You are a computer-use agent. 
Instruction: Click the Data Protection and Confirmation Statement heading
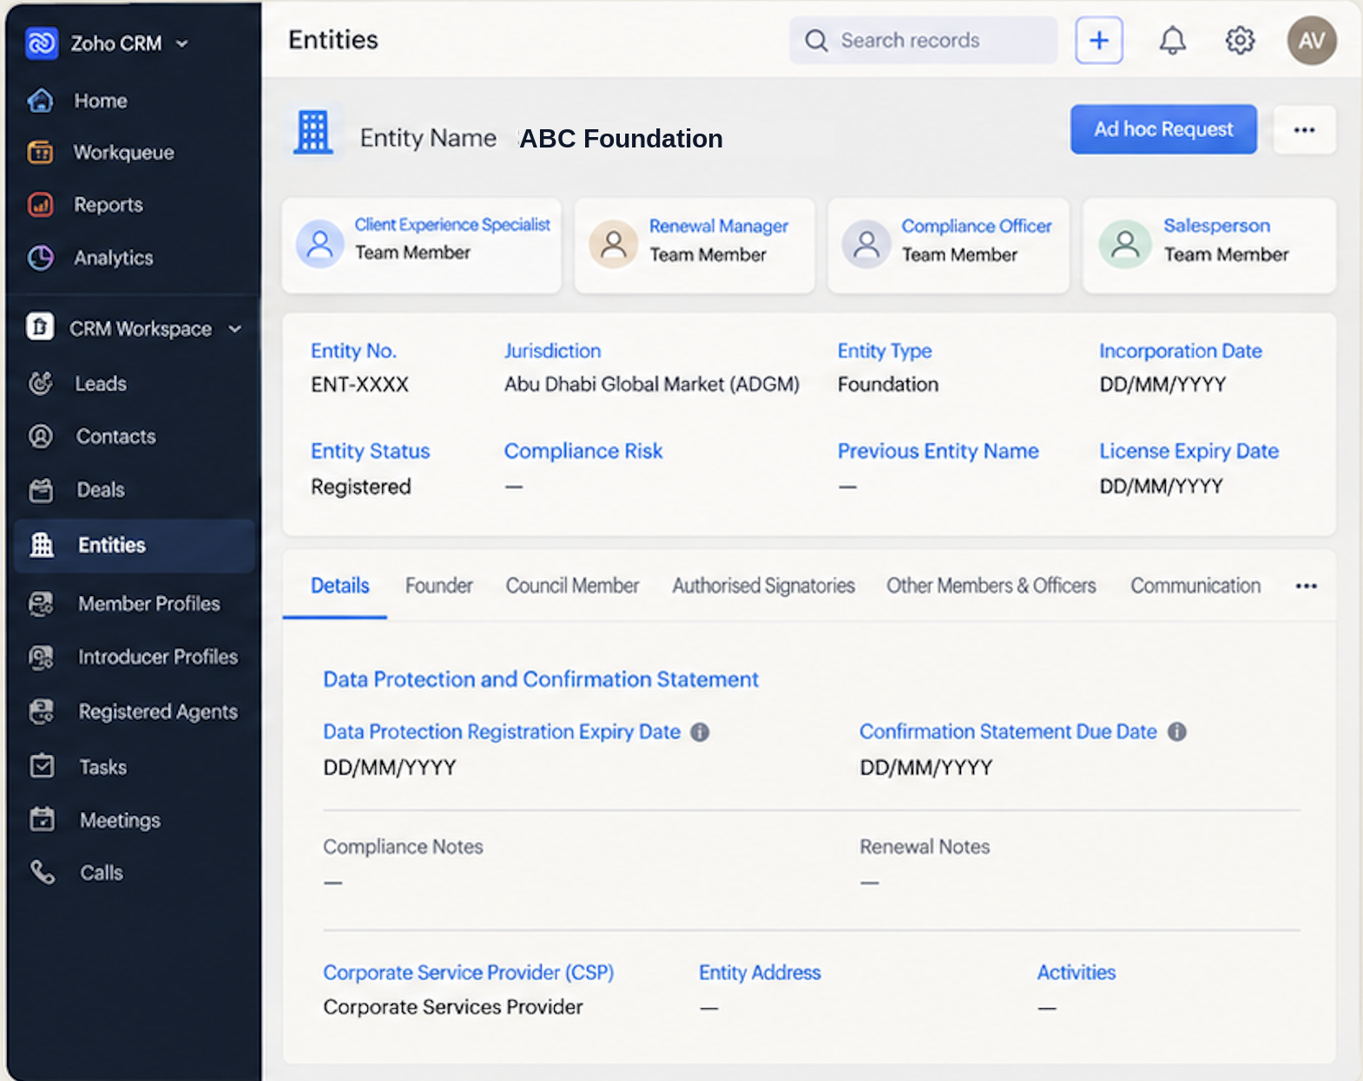(x=541, y=679)
